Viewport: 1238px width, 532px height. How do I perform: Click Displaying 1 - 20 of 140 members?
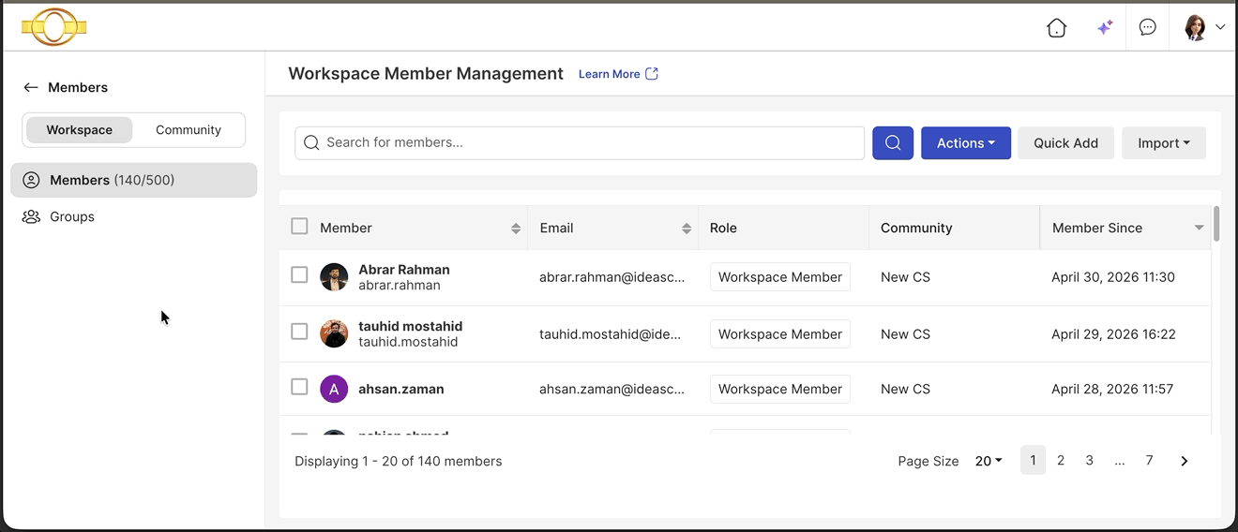click(x=399, y=461)
